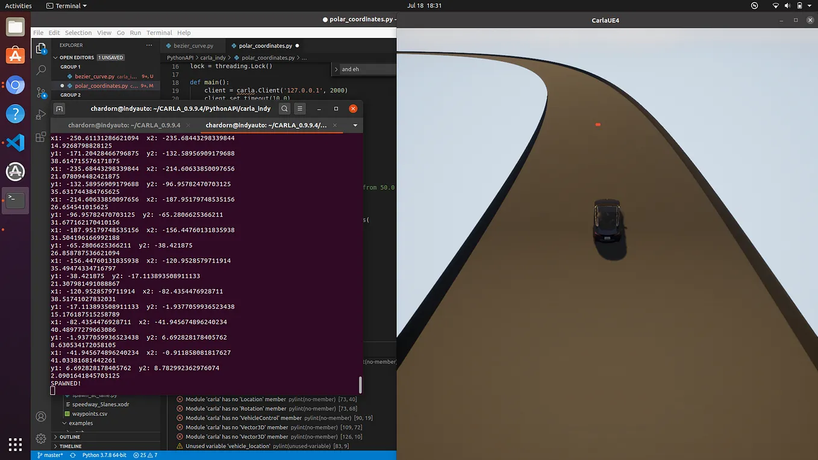Image resolution: width=818 pixels, height=460 pixels.
Task: Collapse the examples folder in the file tree
Action: [x=64, y=423]
